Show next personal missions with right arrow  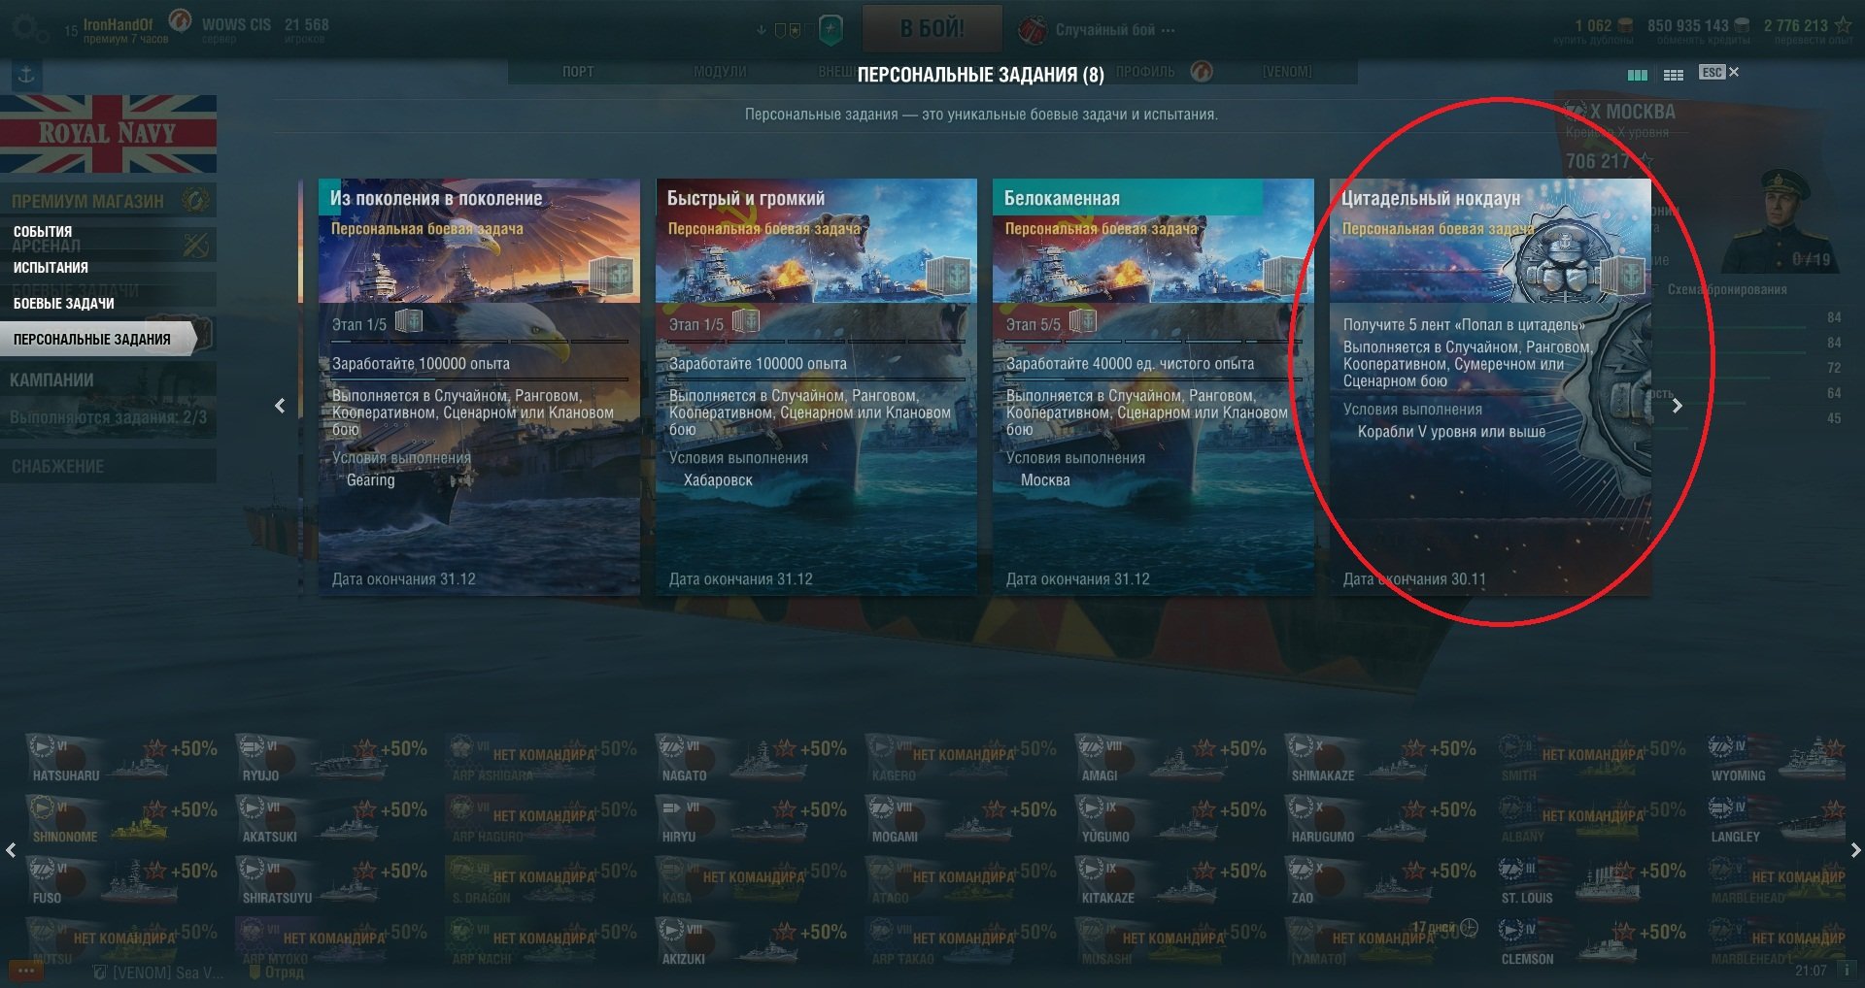point(1677,406)
